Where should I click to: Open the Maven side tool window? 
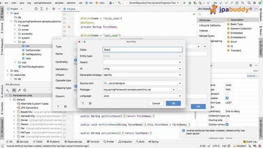click(261, 31)
